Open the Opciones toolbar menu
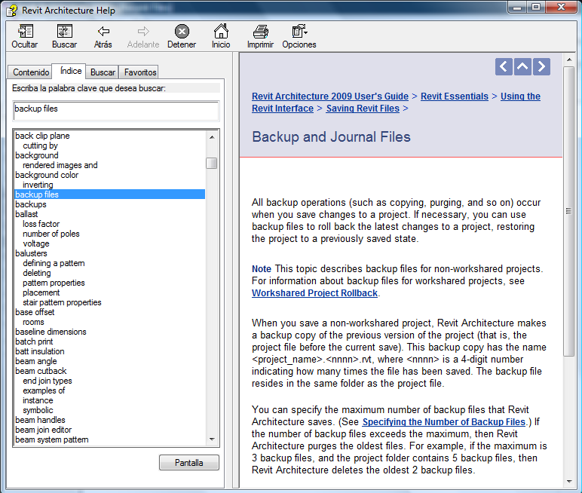582x493 pixels. click(x=299, y=36)
